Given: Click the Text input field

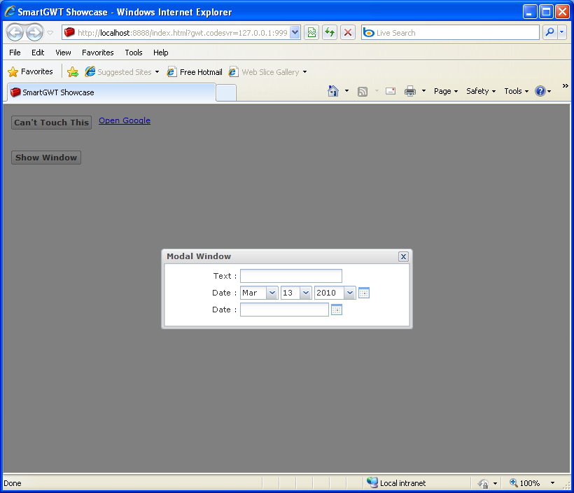Looking at the screenshot, I should 291,276.
